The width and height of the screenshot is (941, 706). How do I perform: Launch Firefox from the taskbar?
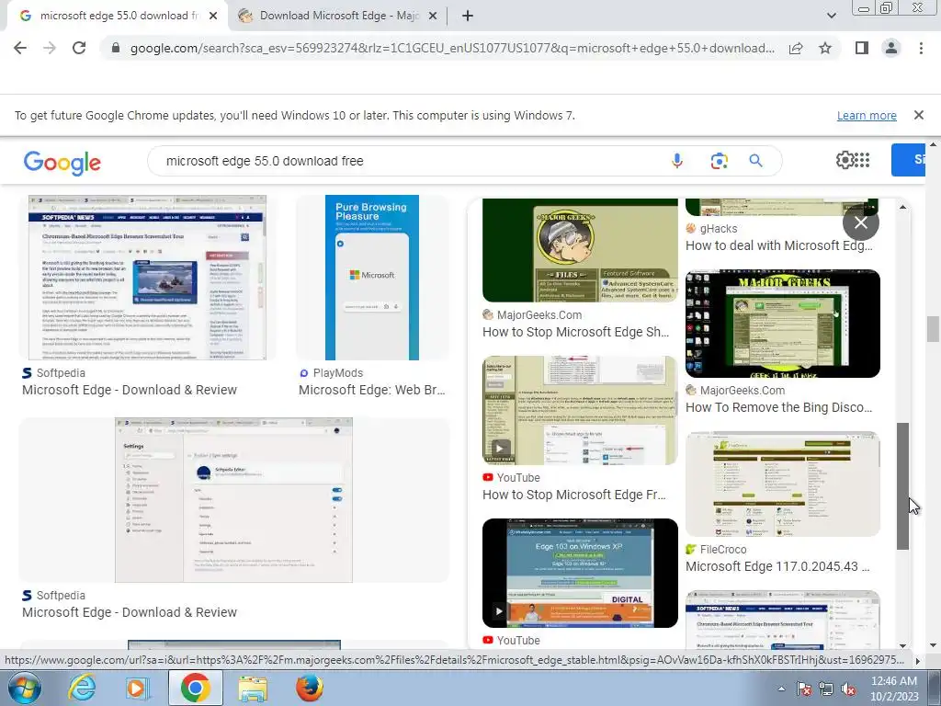pos(309,688)
